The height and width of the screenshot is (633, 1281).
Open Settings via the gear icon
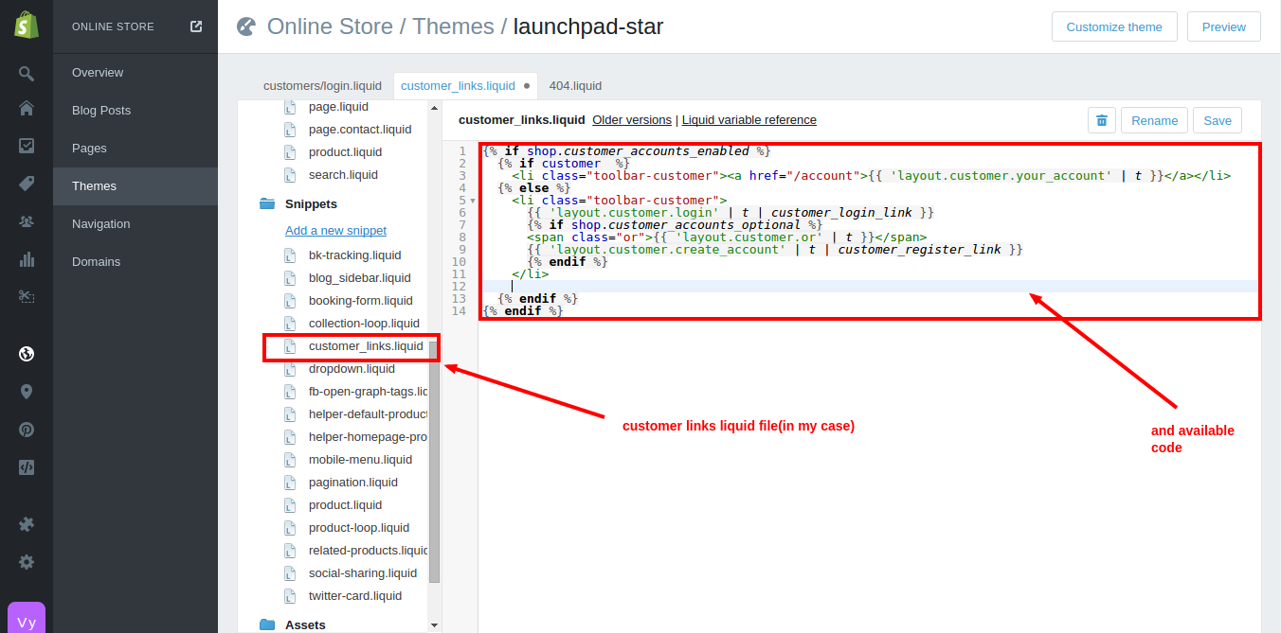pyautogui.click(x=27, y=562)
